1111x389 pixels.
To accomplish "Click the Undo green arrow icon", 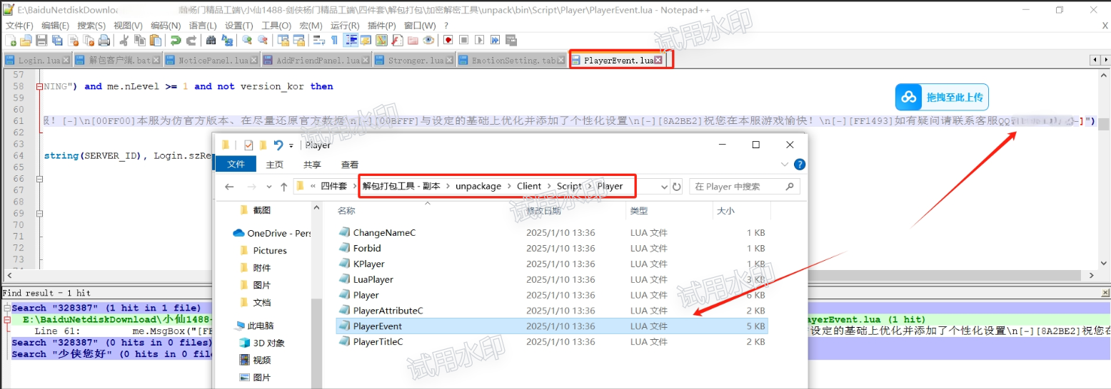I will pyautogui.click(x=175, y=41).
